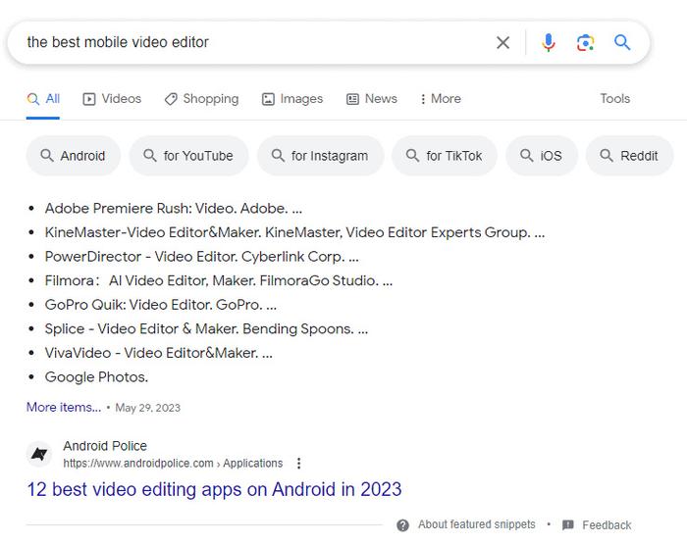Switch to the News tab

tap(372, 99)
